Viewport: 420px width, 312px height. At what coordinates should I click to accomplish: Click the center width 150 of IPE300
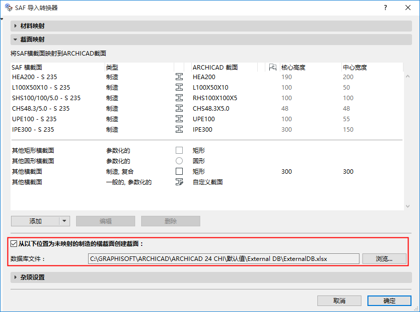tap(348, 130)
